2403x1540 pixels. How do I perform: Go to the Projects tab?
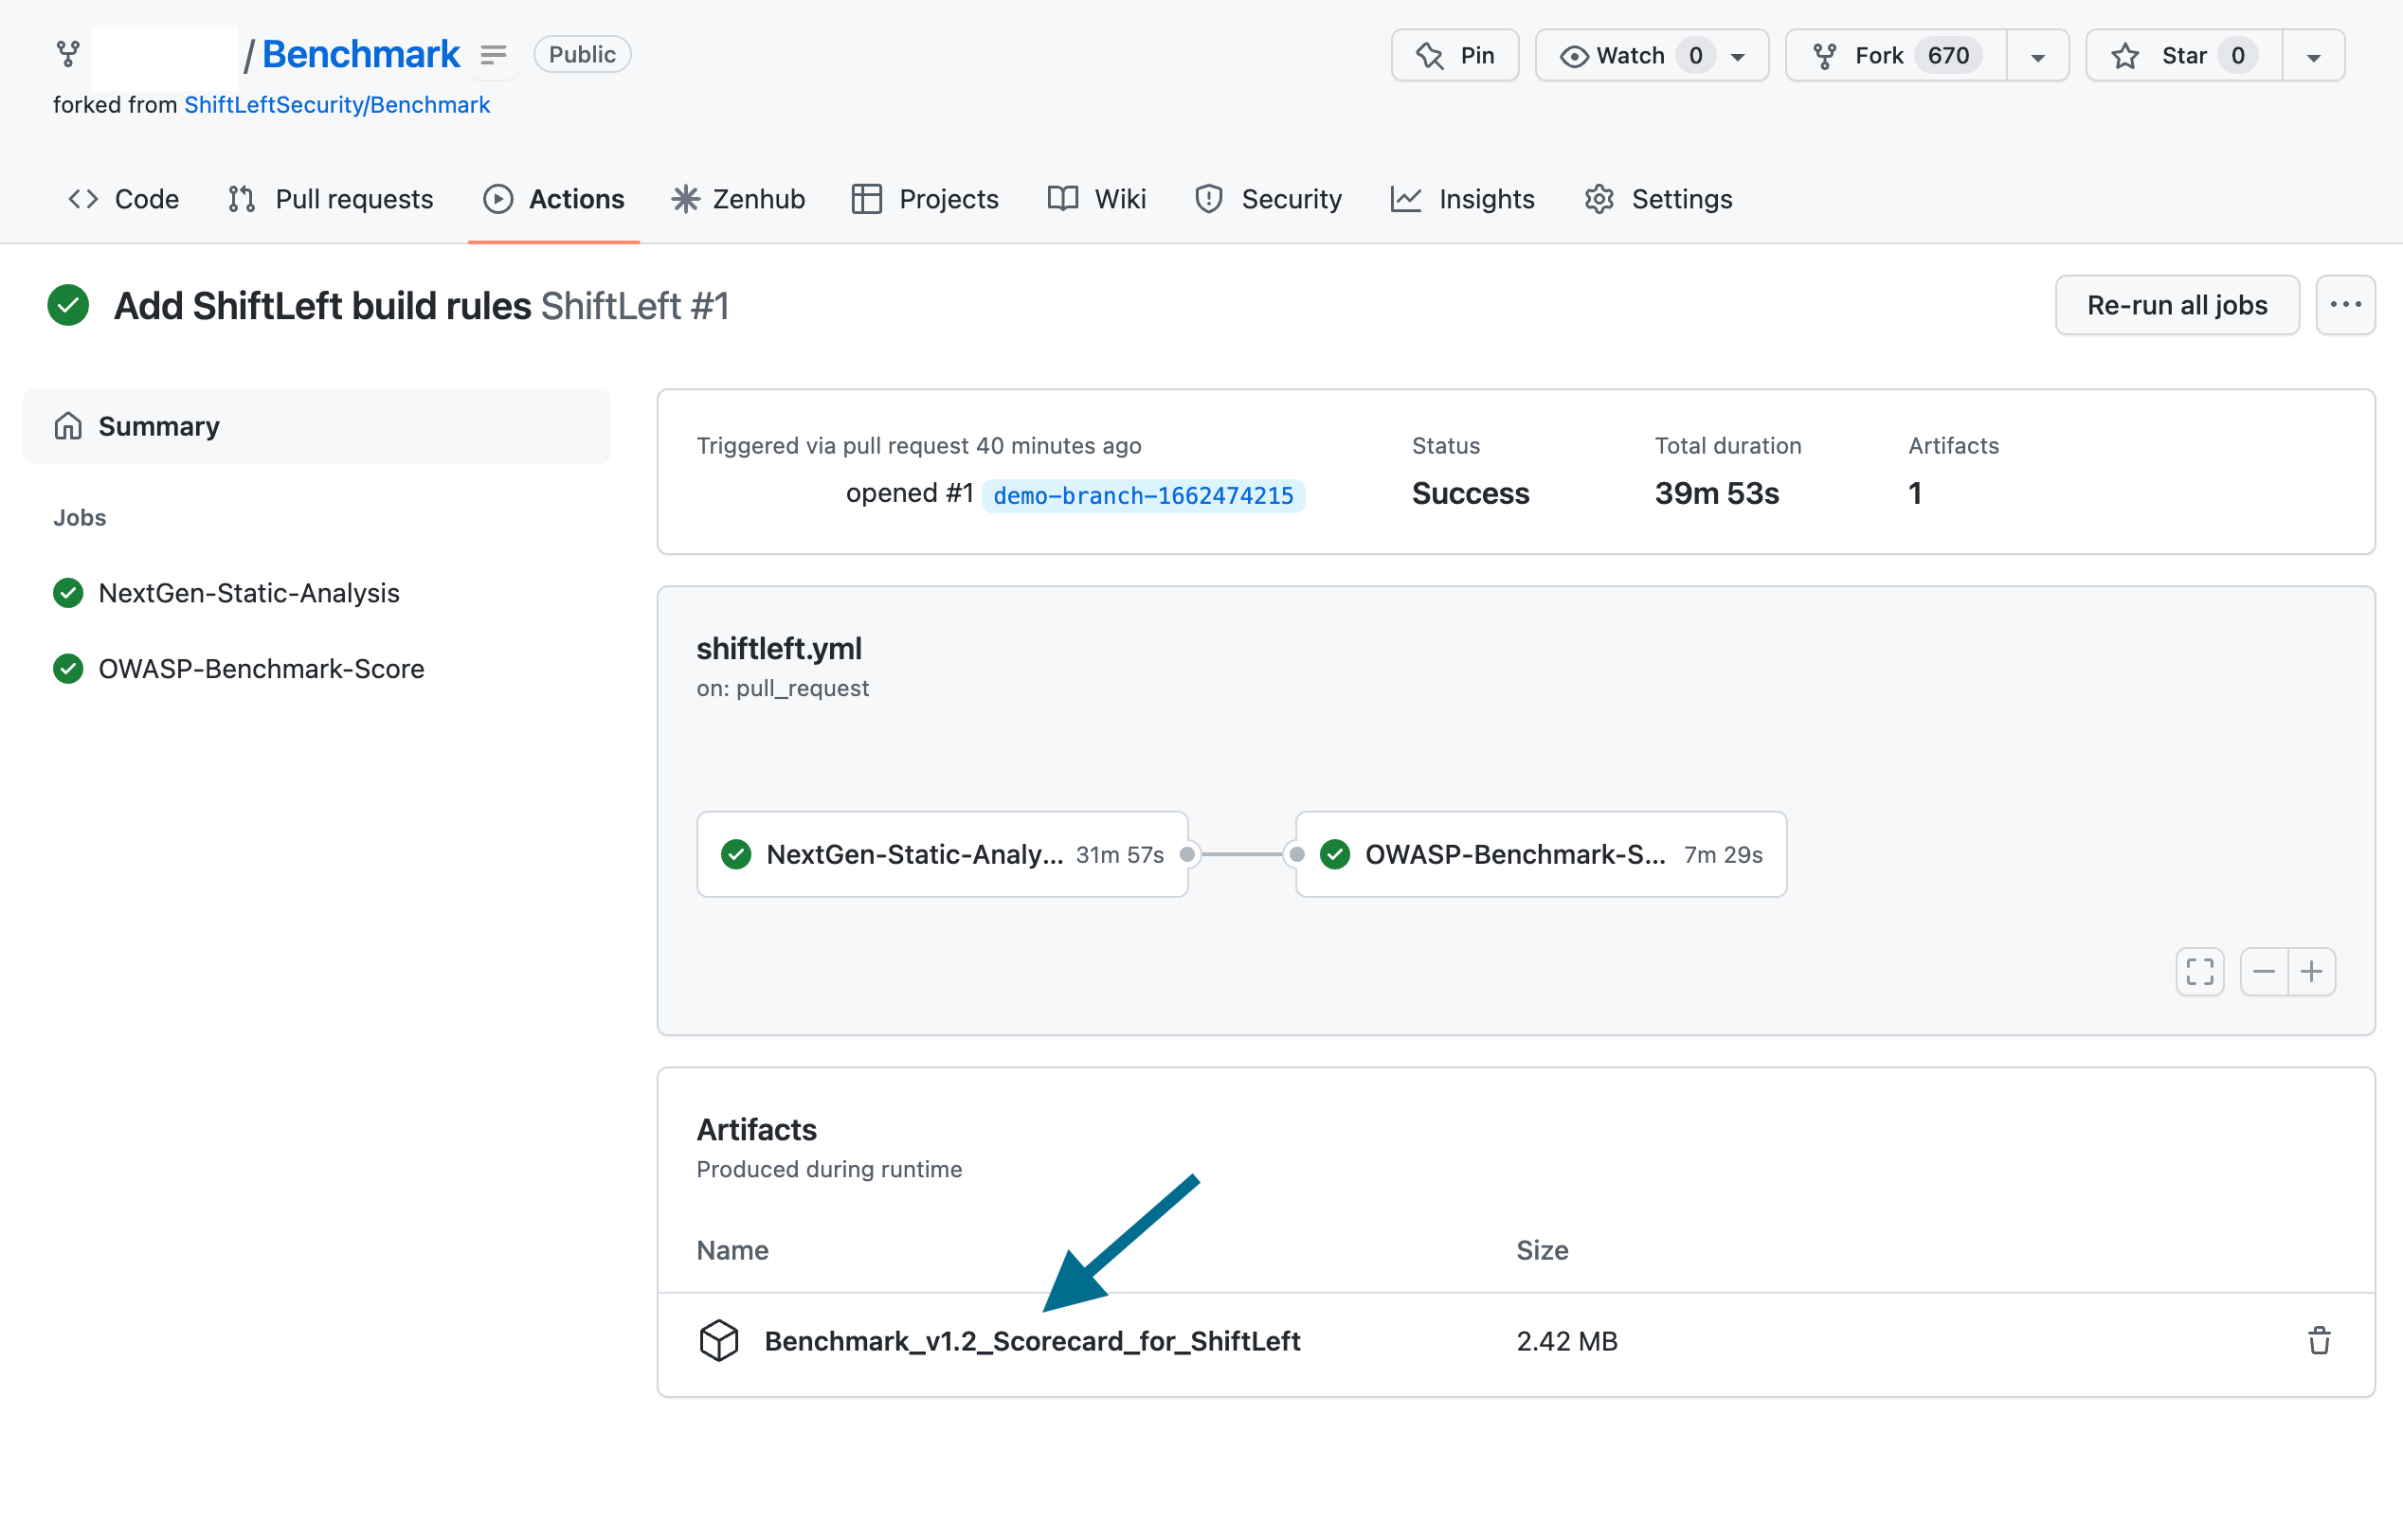[x=925, y=199]
